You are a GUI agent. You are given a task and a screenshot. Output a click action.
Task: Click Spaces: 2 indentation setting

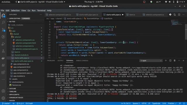[x=136, y=104]
